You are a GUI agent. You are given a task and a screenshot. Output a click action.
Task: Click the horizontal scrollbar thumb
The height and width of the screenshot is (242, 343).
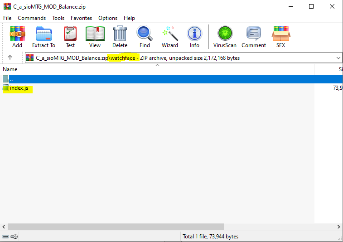pos(116,227)
